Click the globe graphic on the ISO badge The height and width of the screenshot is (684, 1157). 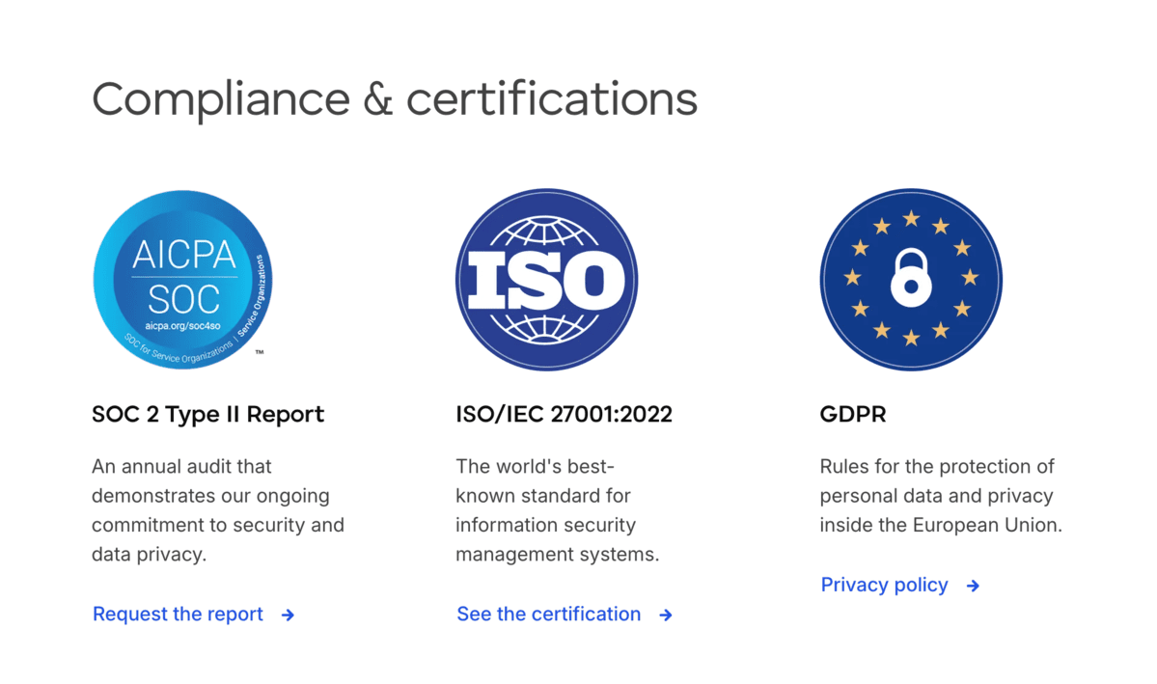pos(546,232)
